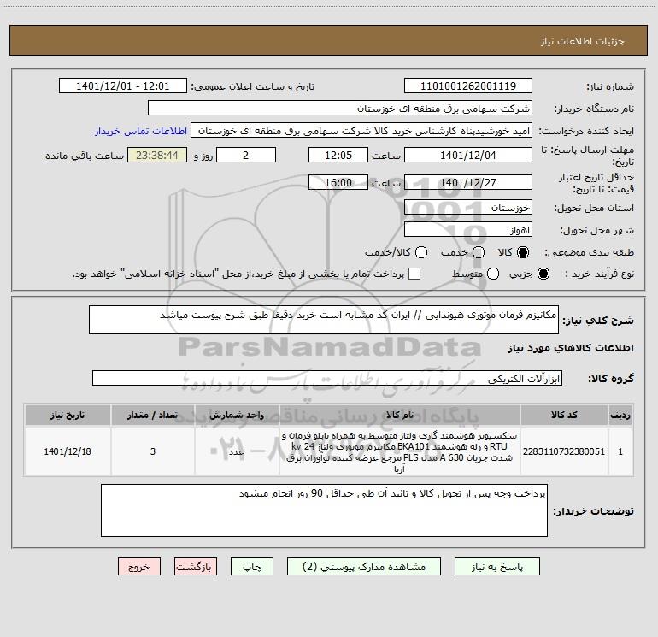The width and height of the screenshot is (658, 637).
Task: Click the بازگشت back button
Action: pyautogui.click(x=196, y=567)
